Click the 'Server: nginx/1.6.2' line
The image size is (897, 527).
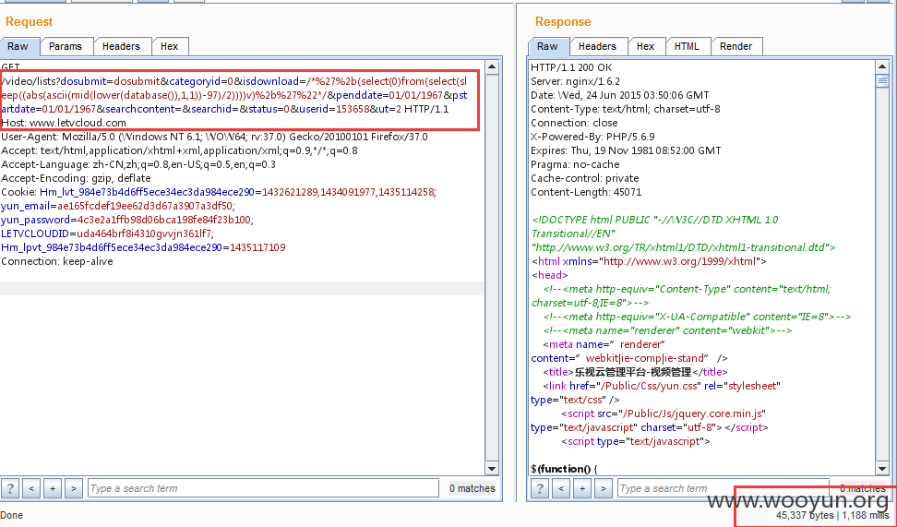click(576, 81)
